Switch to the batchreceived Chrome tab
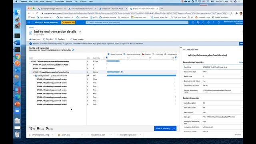This screenshot has height=144, width=256. tap(82, 9)
